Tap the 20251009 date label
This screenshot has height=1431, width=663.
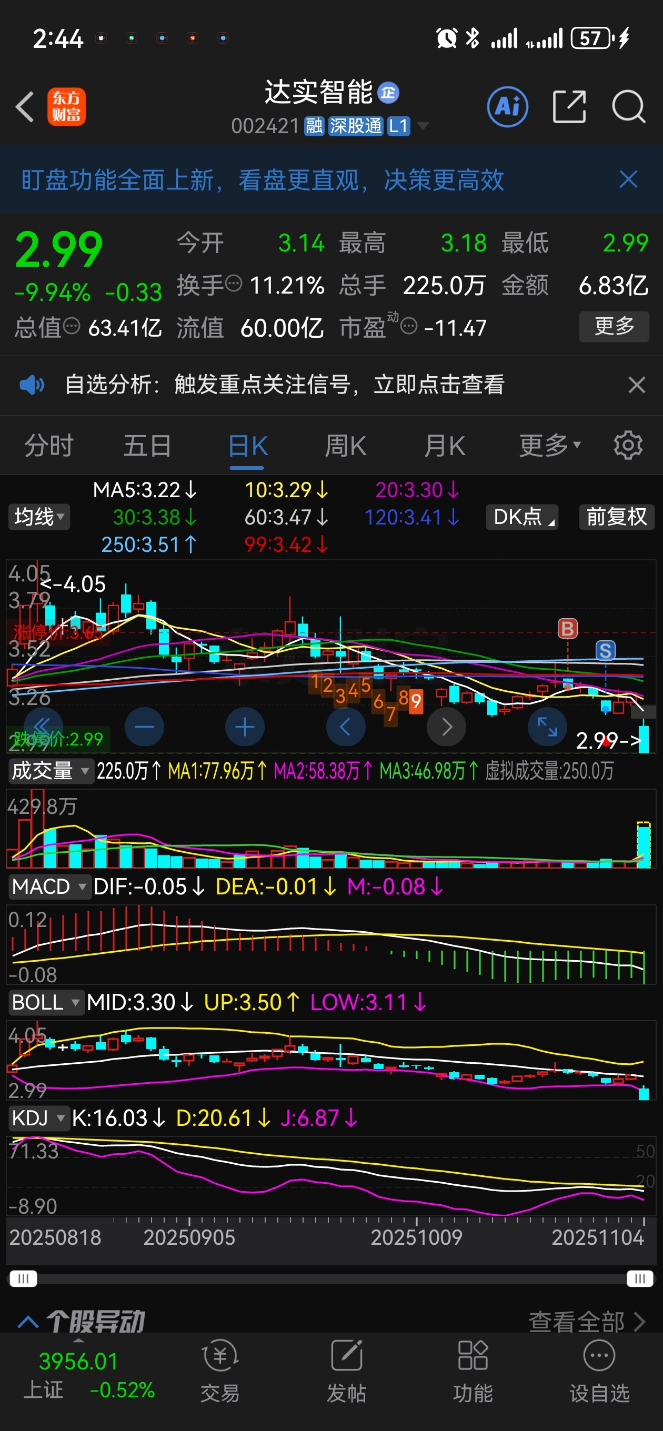pyautogui.click(x=416, y=1238)
